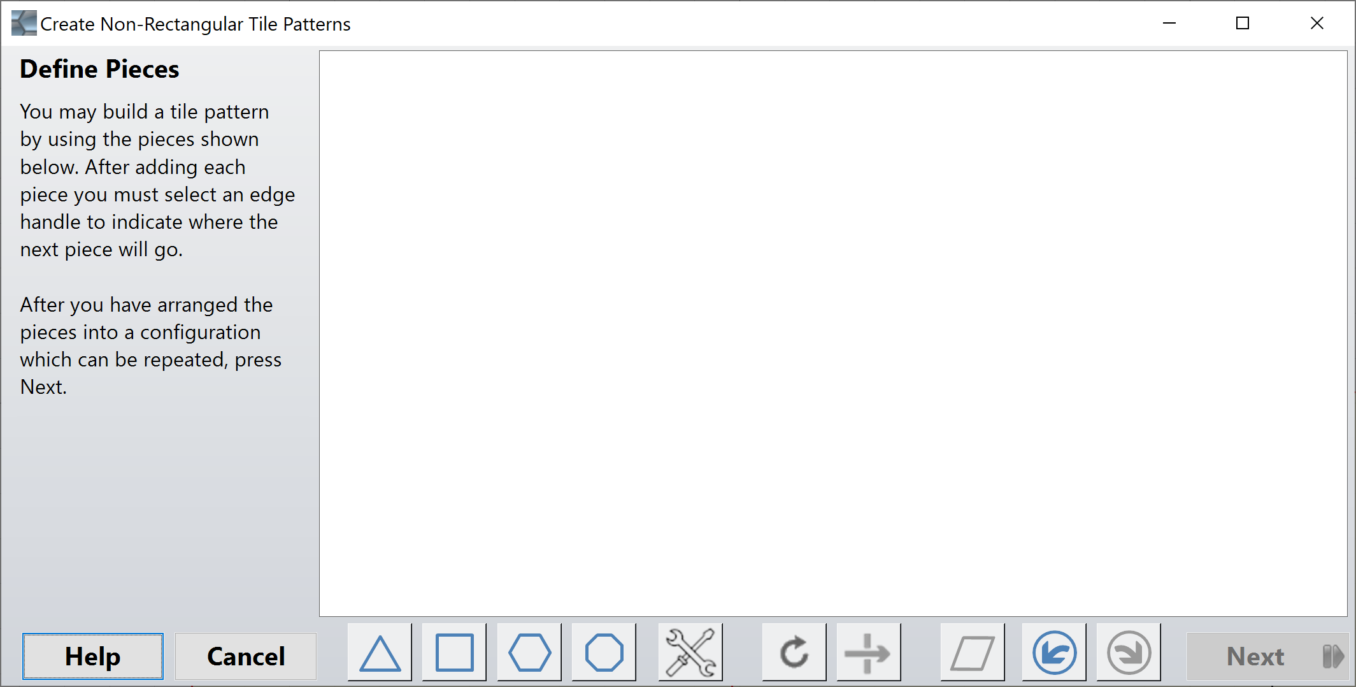The image size is (1356, 687).
Task: Minimize the Create Non-Rectangular Tile Patterns window
Action: (x=1169, y=24)
